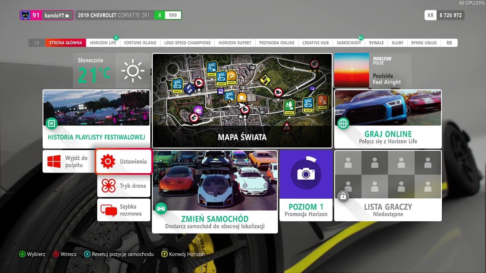The height and width of the screenshot is (273, 486).
Task: Open Lego Speed Champions tab
Action: coord(188,43)
